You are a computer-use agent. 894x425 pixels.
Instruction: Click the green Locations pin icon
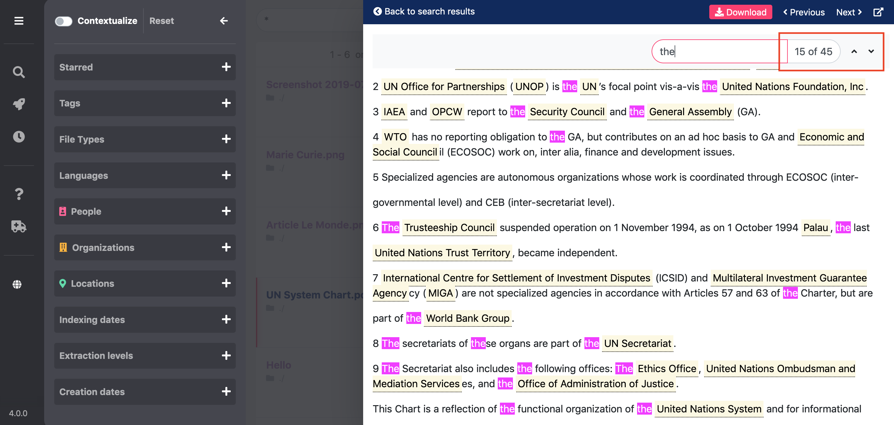[62, 284]
